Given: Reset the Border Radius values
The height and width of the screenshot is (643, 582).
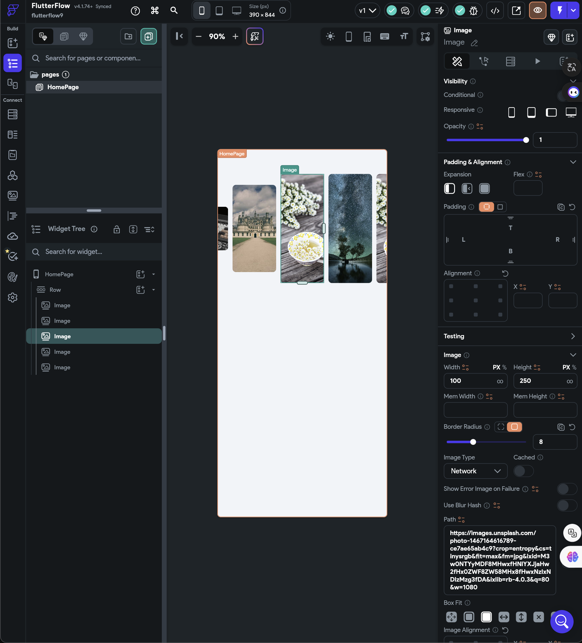Looking at the screenshot, I should click(x=572, y=427).
